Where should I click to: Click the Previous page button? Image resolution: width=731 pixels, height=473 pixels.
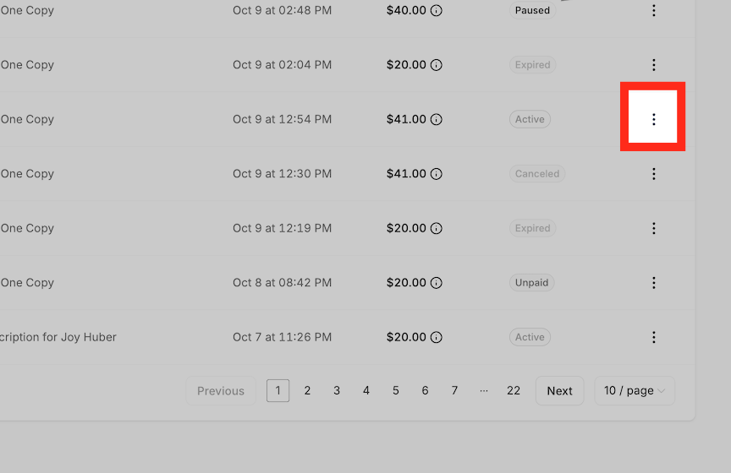coord(221,390)
